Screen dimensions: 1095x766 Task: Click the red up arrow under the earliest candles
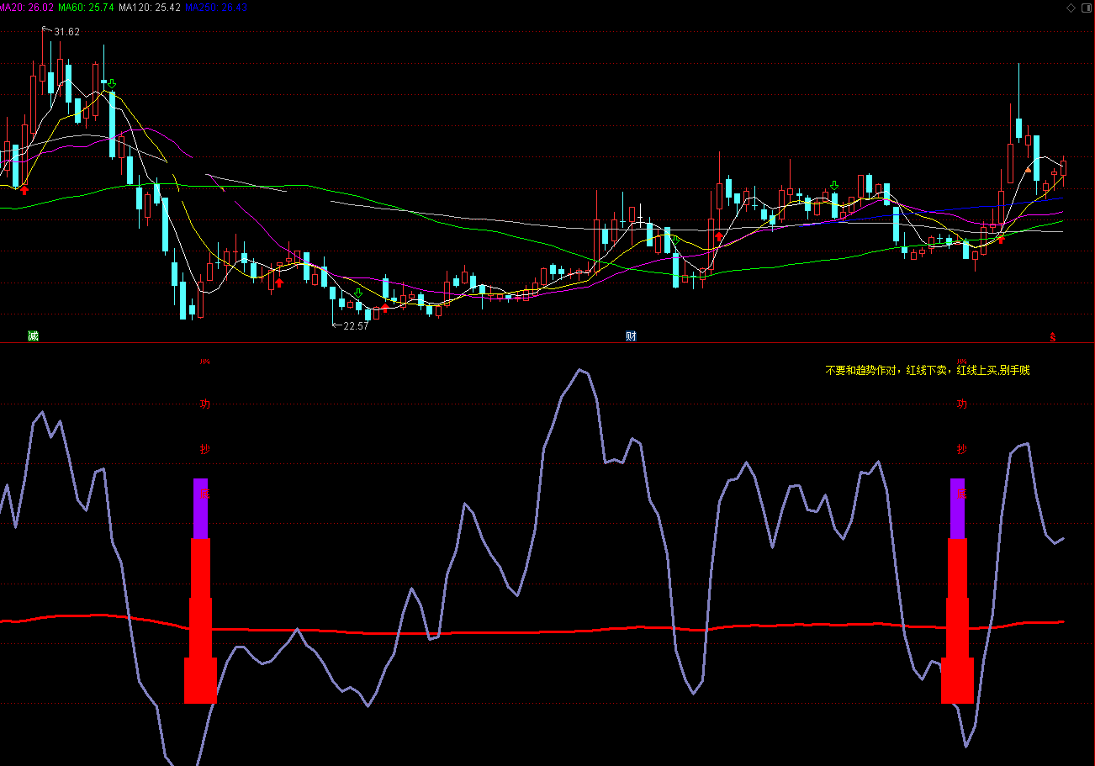(24, 190)
